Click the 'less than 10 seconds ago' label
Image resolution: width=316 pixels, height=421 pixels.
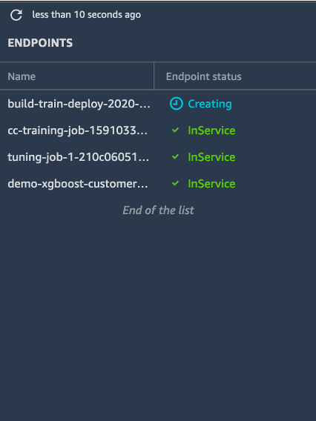86,15
